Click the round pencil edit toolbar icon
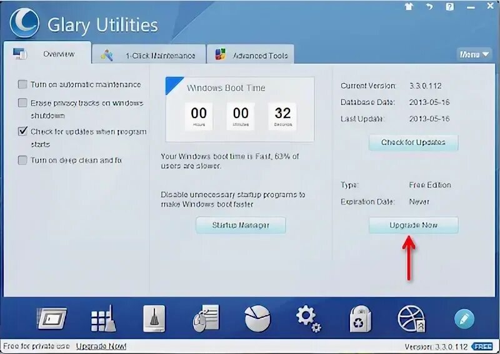 tap(464, 318)
